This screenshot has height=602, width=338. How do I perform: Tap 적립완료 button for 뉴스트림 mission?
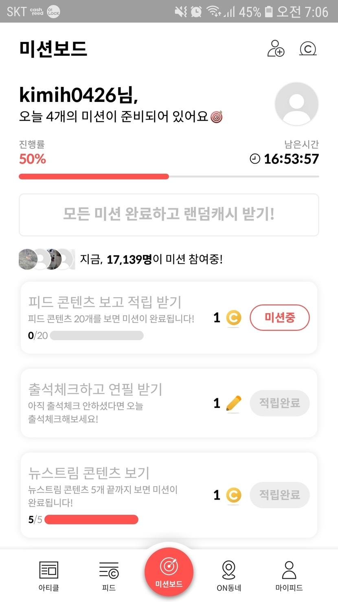pyautogui.click(x=279, y=495)
